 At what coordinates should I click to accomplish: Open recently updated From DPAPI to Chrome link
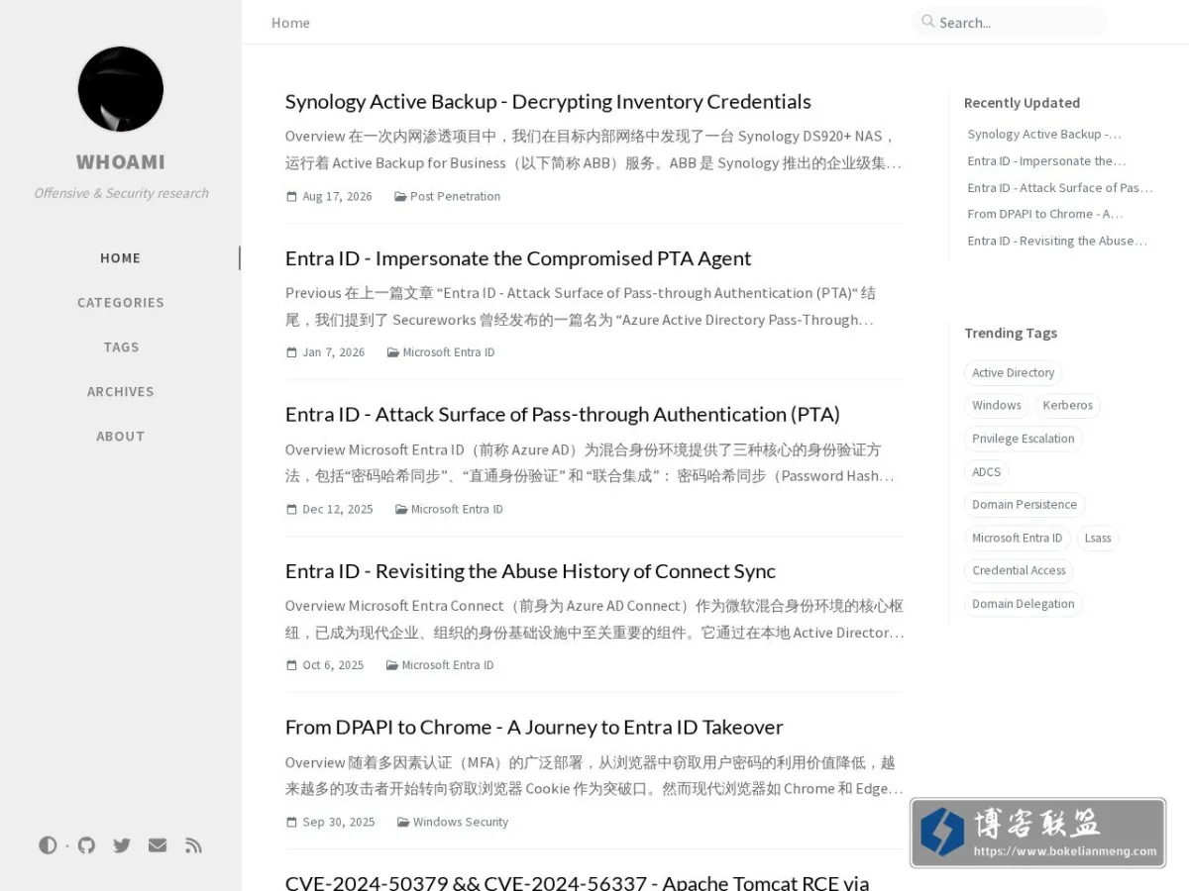point(1044,214)
